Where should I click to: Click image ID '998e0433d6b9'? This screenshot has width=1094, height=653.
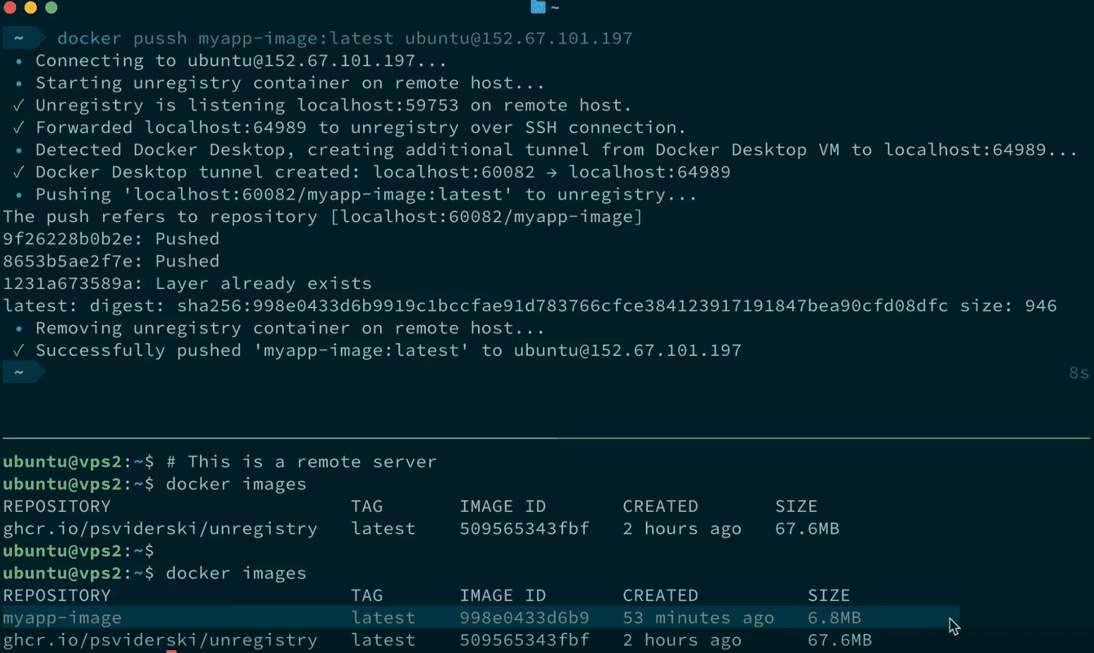click(524, 618)
